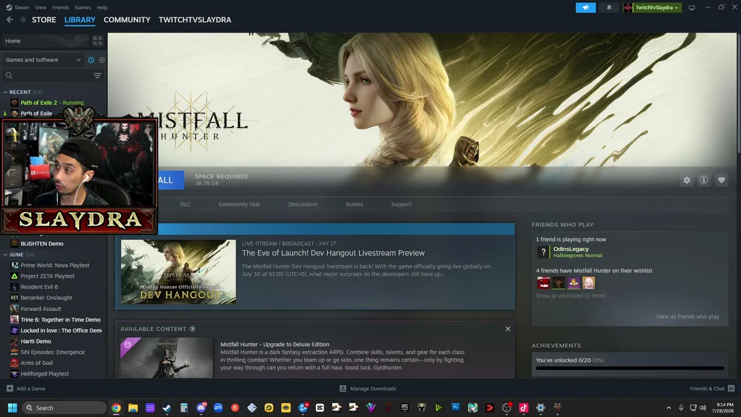Go forward with the right arrow
Viewport: 741px width, 417px height.
click(23, 20)
